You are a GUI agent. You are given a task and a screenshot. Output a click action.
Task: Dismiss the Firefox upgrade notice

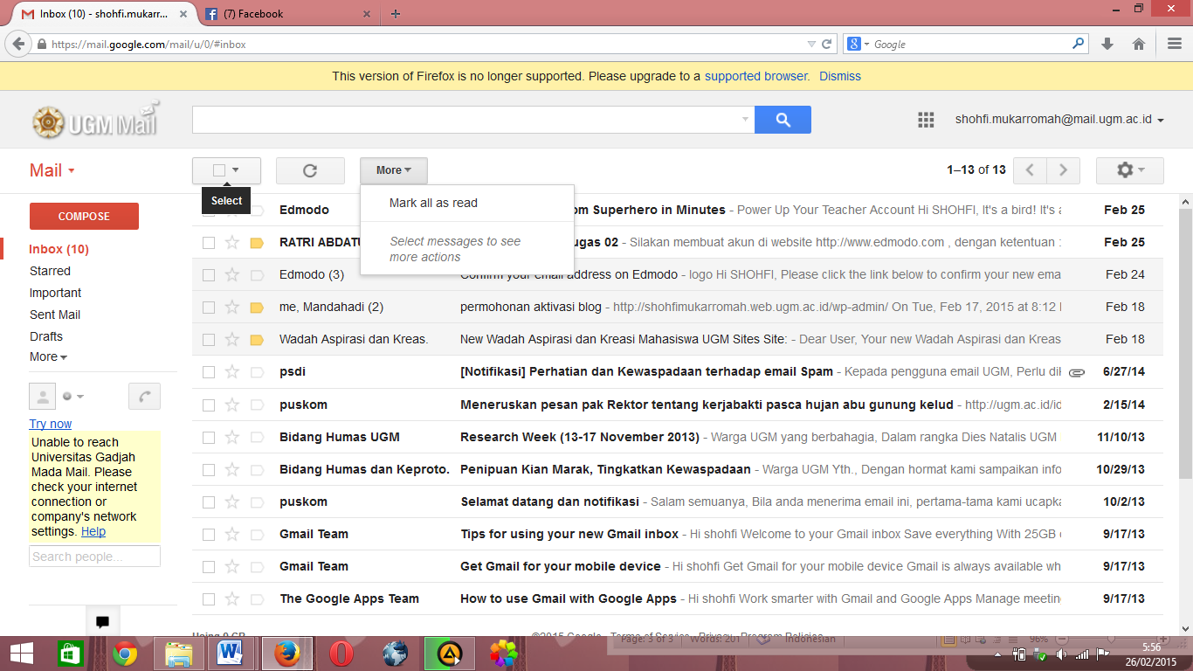[840, 76]
